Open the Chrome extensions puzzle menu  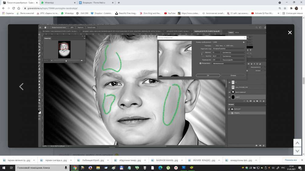pyautogui.click(x=291, y=8)
